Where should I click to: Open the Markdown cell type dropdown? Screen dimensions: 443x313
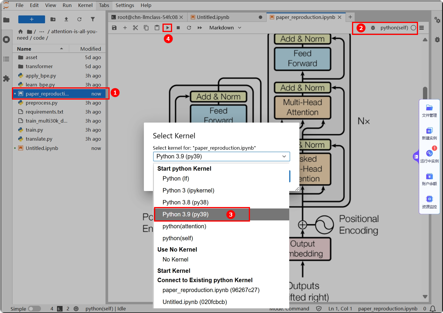click(225, 28)
